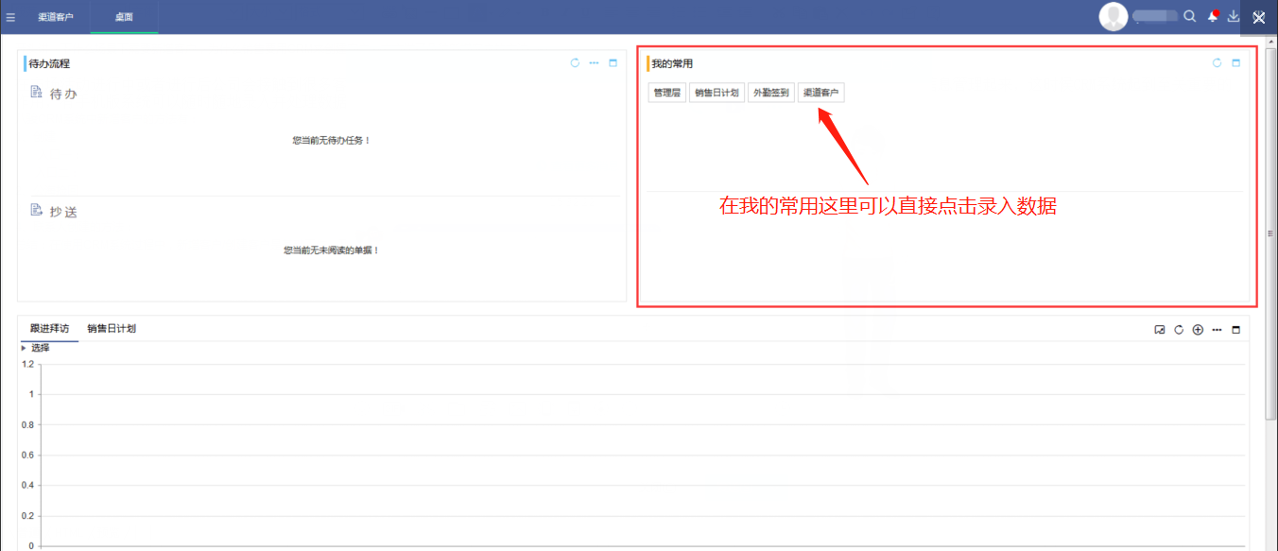Maximize the 我的常用 panel
1278x551 pixels.
coord(1236,62)
